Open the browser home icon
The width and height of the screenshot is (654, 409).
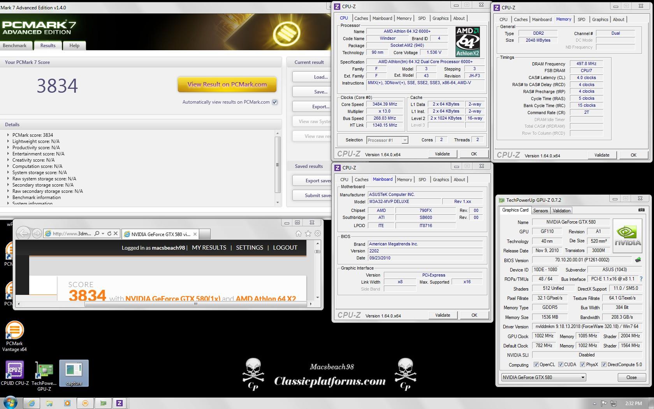point(299,233)
